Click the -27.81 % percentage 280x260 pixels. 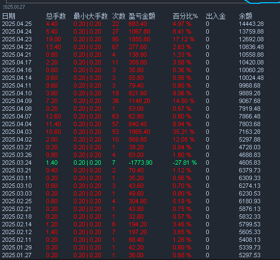185,162
